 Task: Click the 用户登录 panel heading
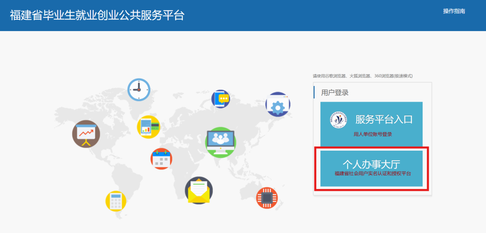[335, 92]
